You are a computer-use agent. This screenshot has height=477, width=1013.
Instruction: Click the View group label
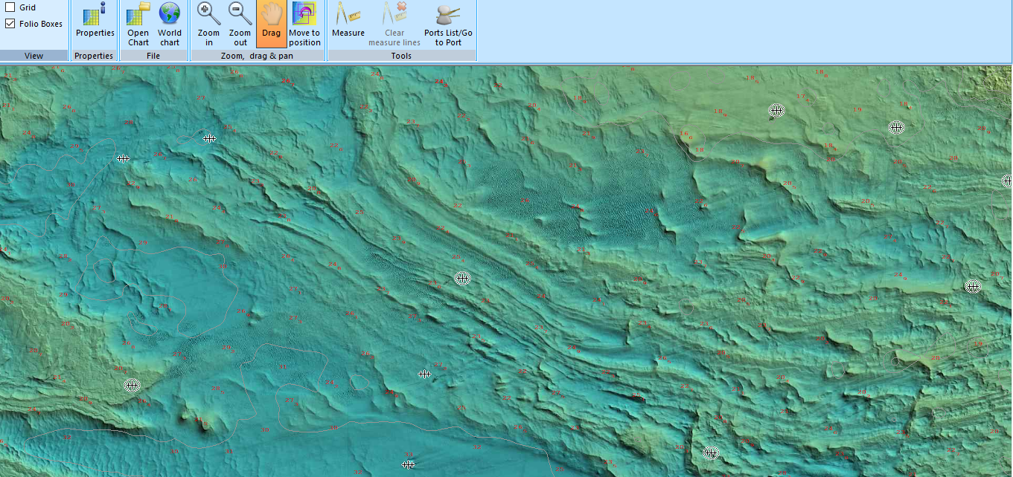pos(34,55)
